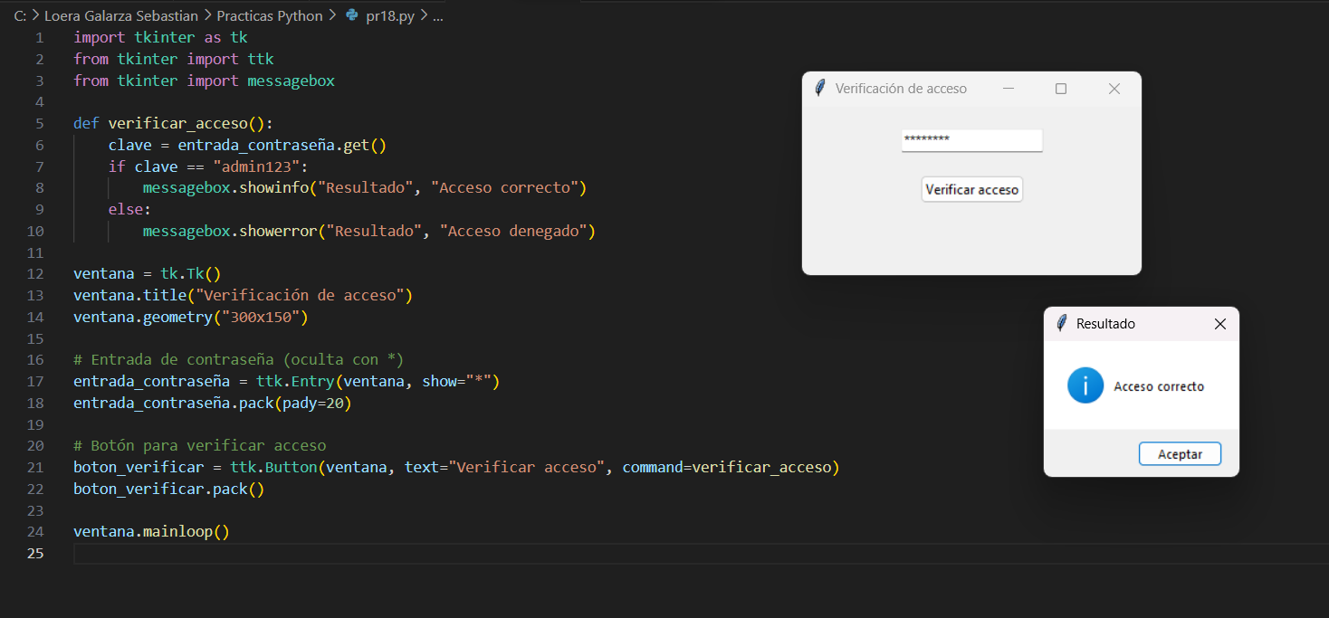Viewport: 1329px width, 618px height.
Task: Click the Acceso correcto message text
Action: tap(1159, 386)
